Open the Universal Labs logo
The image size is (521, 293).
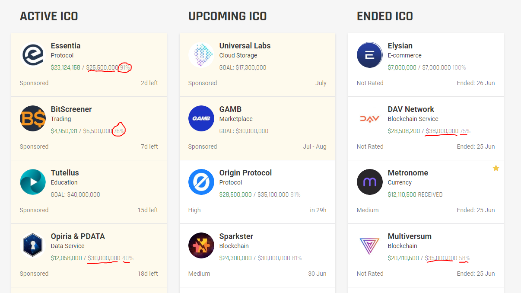[201, 55]
